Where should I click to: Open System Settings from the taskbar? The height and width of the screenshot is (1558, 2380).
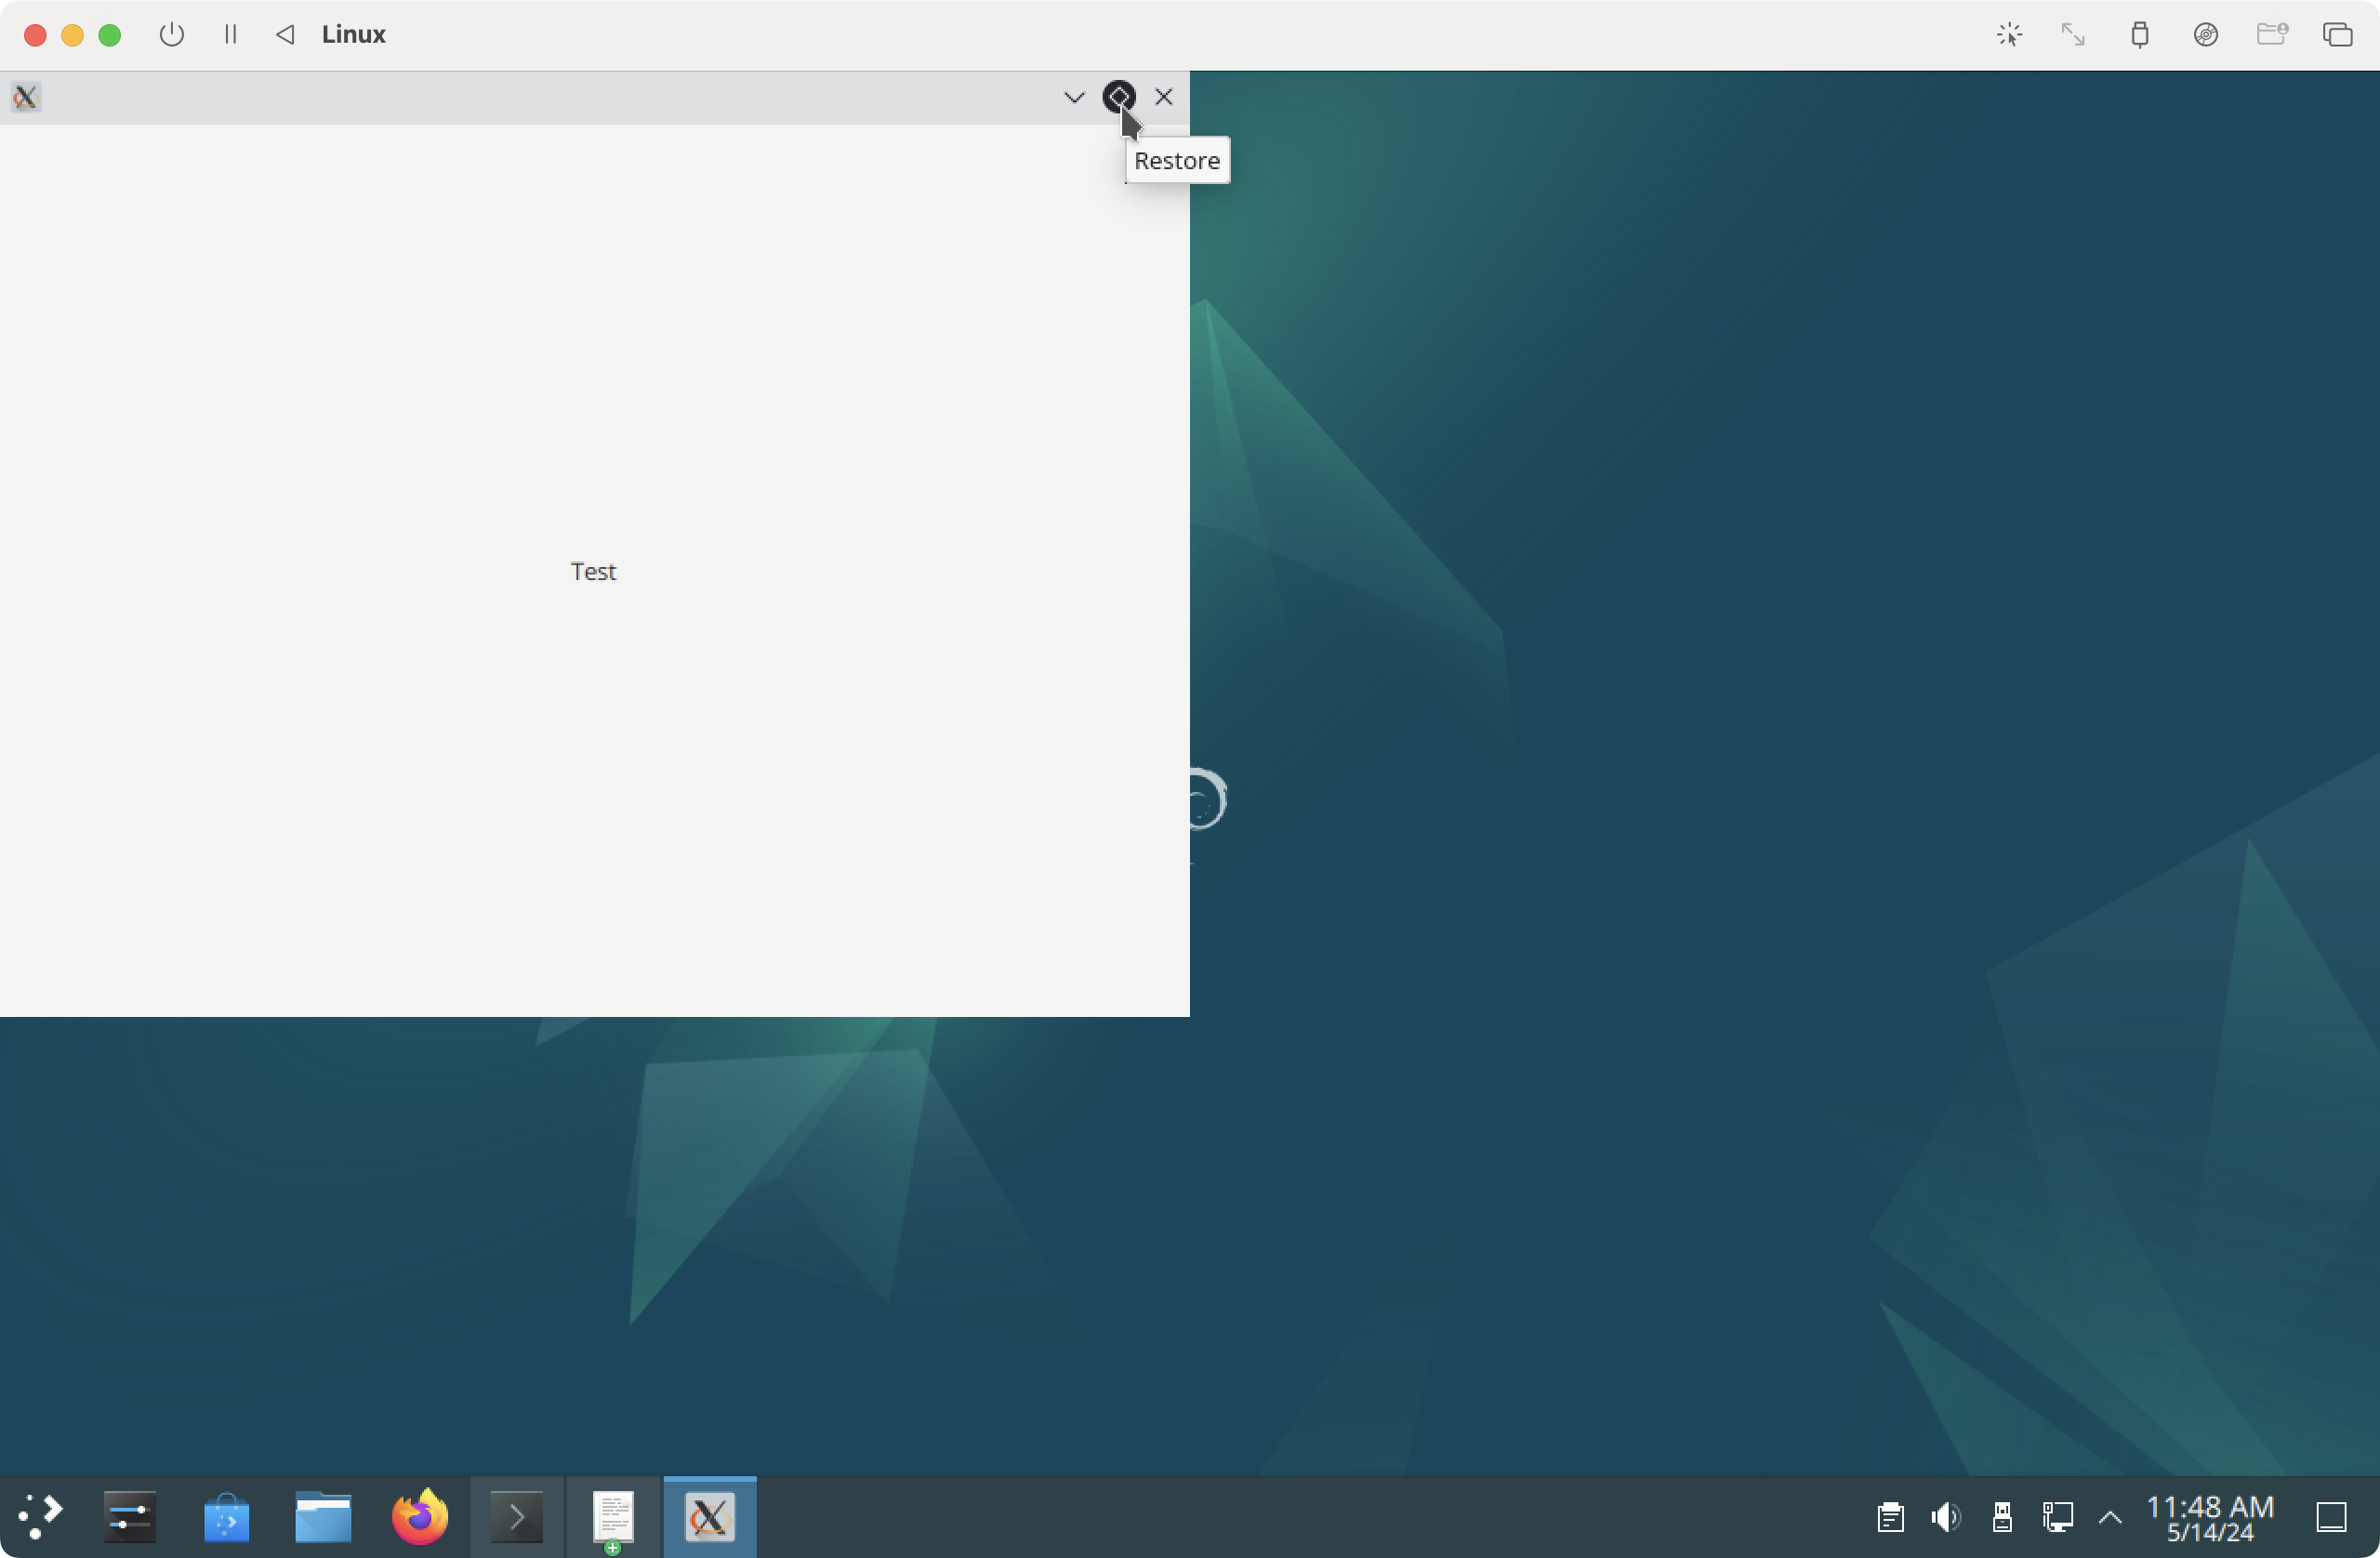(x=130, y=1517)
